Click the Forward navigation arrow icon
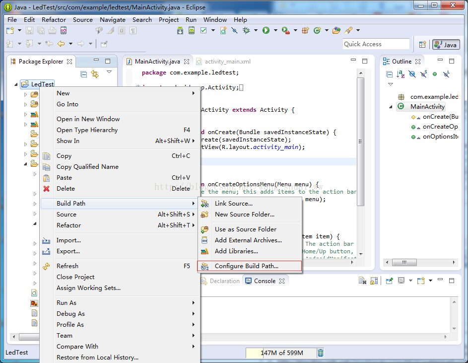Viewport: 468px width, 363px height. (81, 44)
